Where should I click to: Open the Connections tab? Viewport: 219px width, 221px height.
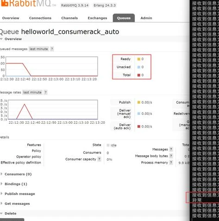pos(40,18)
